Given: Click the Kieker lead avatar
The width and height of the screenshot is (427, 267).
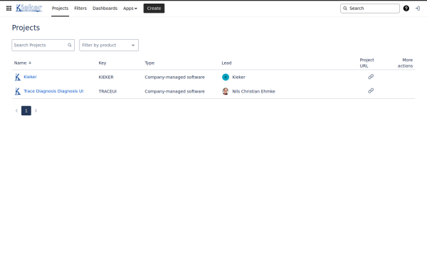Looking at the screenshot, I should (226, 77).
